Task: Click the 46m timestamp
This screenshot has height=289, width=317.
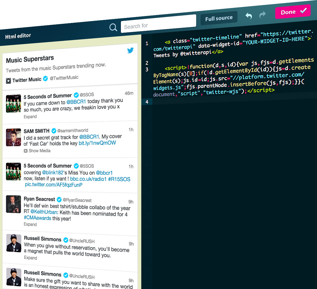Action: [129, 93]
